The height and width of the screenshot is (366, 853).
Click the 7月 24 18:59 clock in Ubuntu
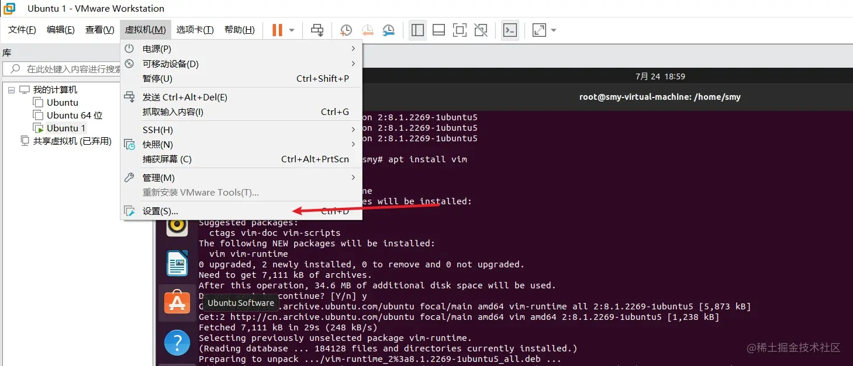click(660, 76)
